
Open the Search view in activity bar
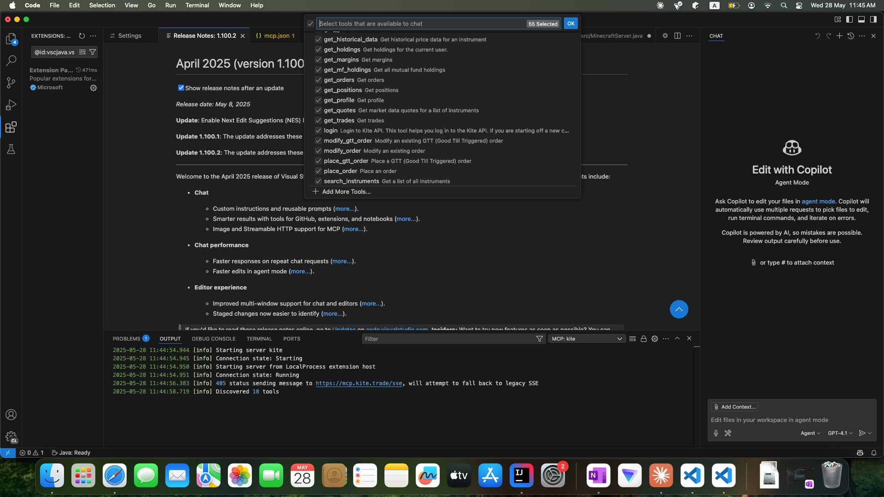coord(11,61)
